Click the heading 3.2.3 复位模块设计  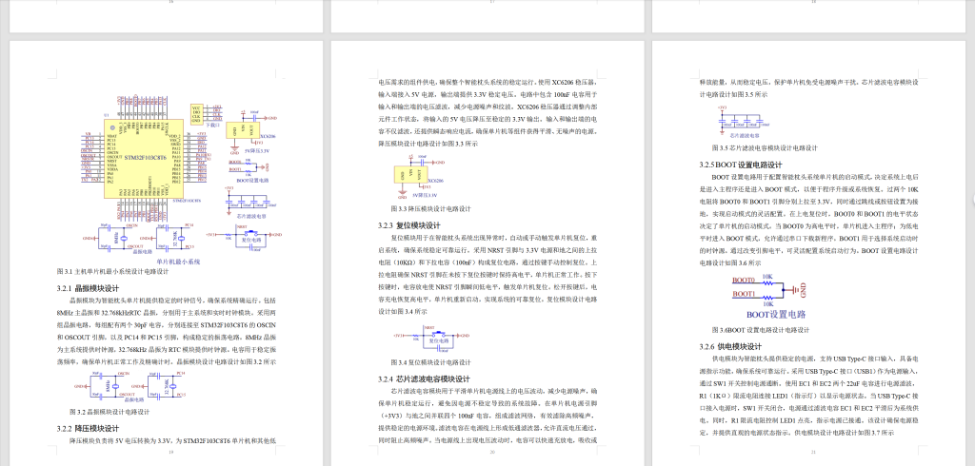(409, 225)
